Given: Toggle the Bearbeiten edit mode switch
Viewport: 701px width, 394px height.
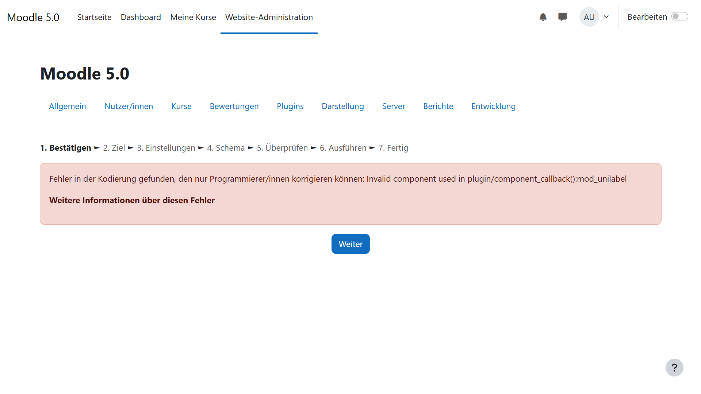Looking at the screenshot, I should (679, 17).
